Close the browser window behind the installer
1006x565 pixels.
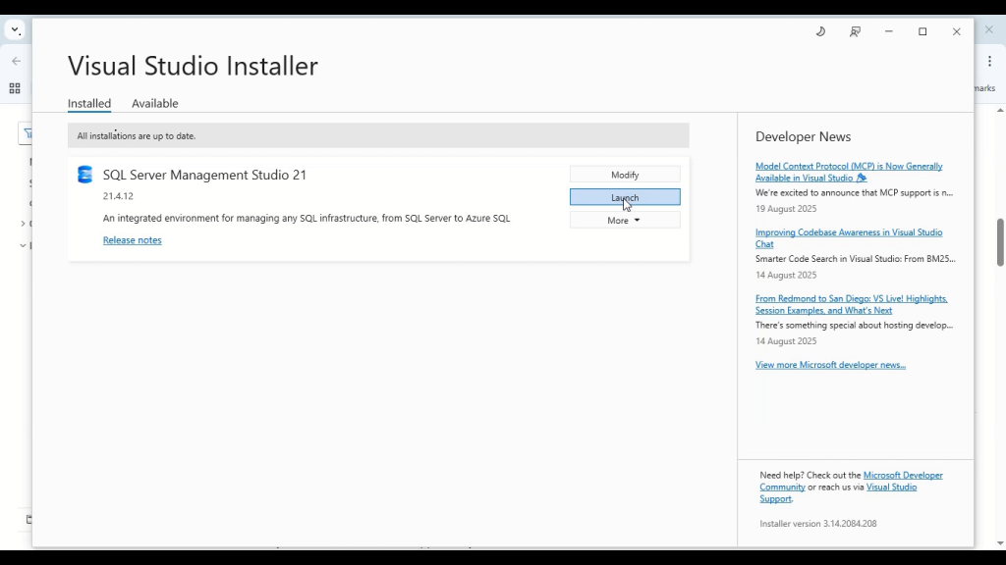pyautogui.click(x=988, y=30)
